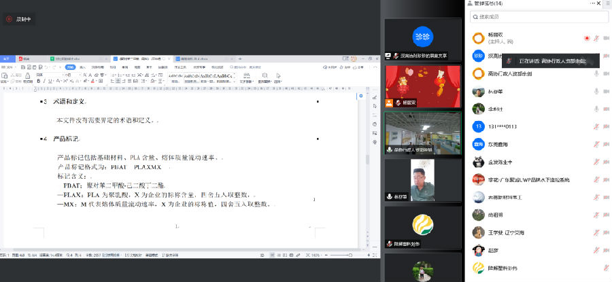Click the 珍珍 screen share video tile
The width and height of the screenshot is (612, 282).
coord(423,39)
